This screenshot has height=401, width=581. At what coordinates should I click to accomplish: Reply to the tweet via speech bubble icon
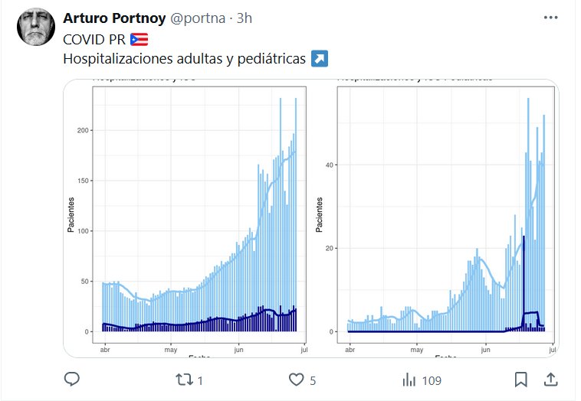pos(72,379)
